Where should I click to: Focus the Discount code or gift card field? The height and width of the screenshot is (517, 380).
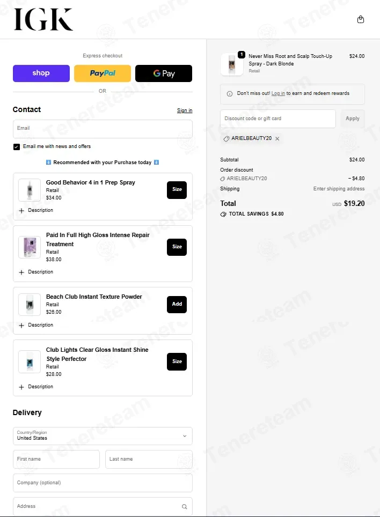tap(278, 119)
